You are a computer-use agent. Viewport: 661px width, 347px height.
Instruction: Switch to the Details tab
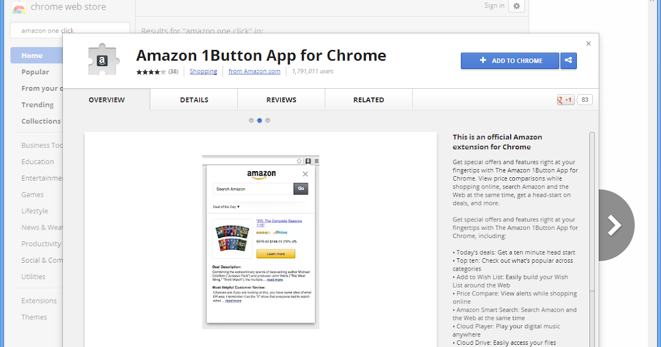click(x=193, y=100)
